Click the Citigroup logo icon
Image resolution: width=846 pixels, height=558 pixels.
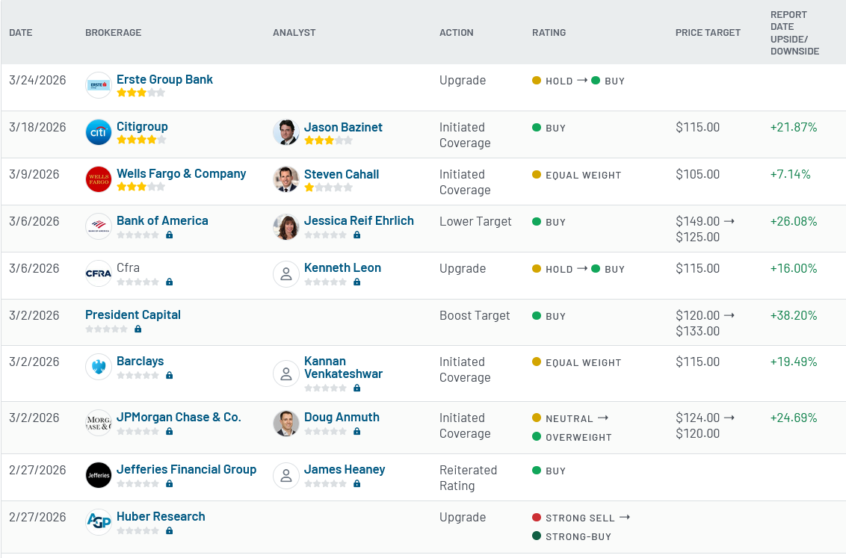point(99,132)
